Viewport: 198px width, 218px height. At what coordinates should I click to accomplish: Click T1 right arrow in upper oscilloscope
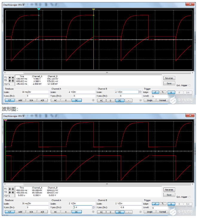(13, 77)
